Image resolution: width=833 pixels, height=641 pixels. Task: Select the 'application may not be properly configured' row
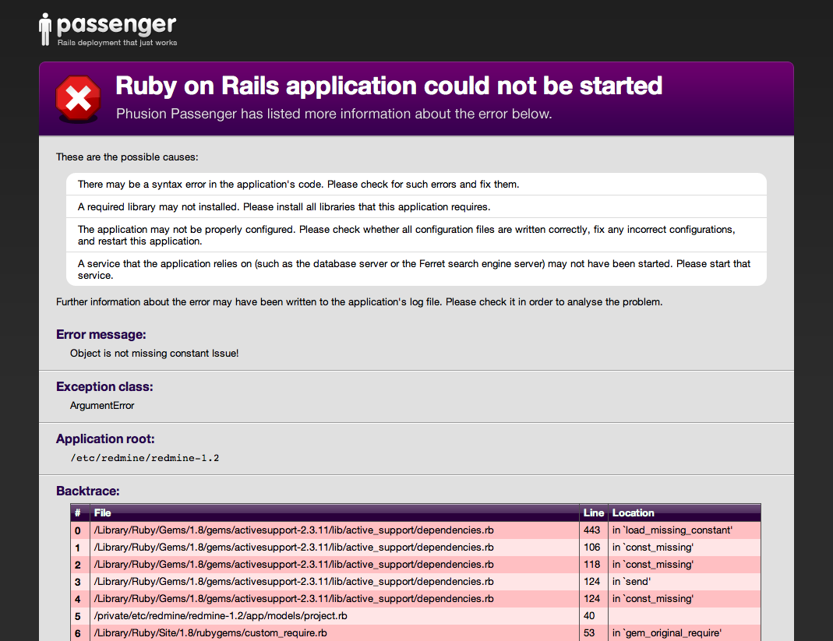(x=416, y=234)
